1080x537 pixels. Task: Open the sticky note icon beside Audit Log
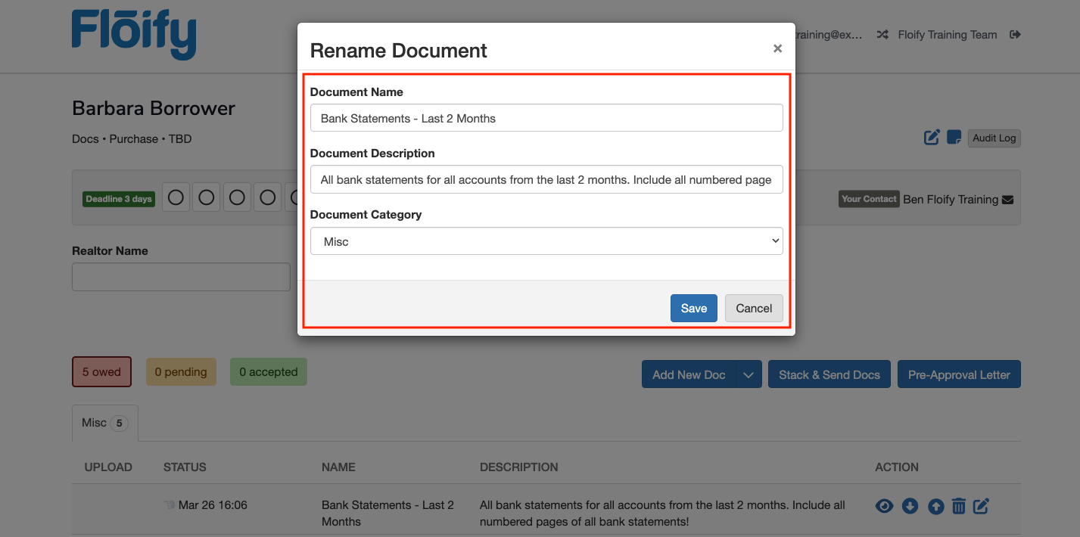coord(954,138)
